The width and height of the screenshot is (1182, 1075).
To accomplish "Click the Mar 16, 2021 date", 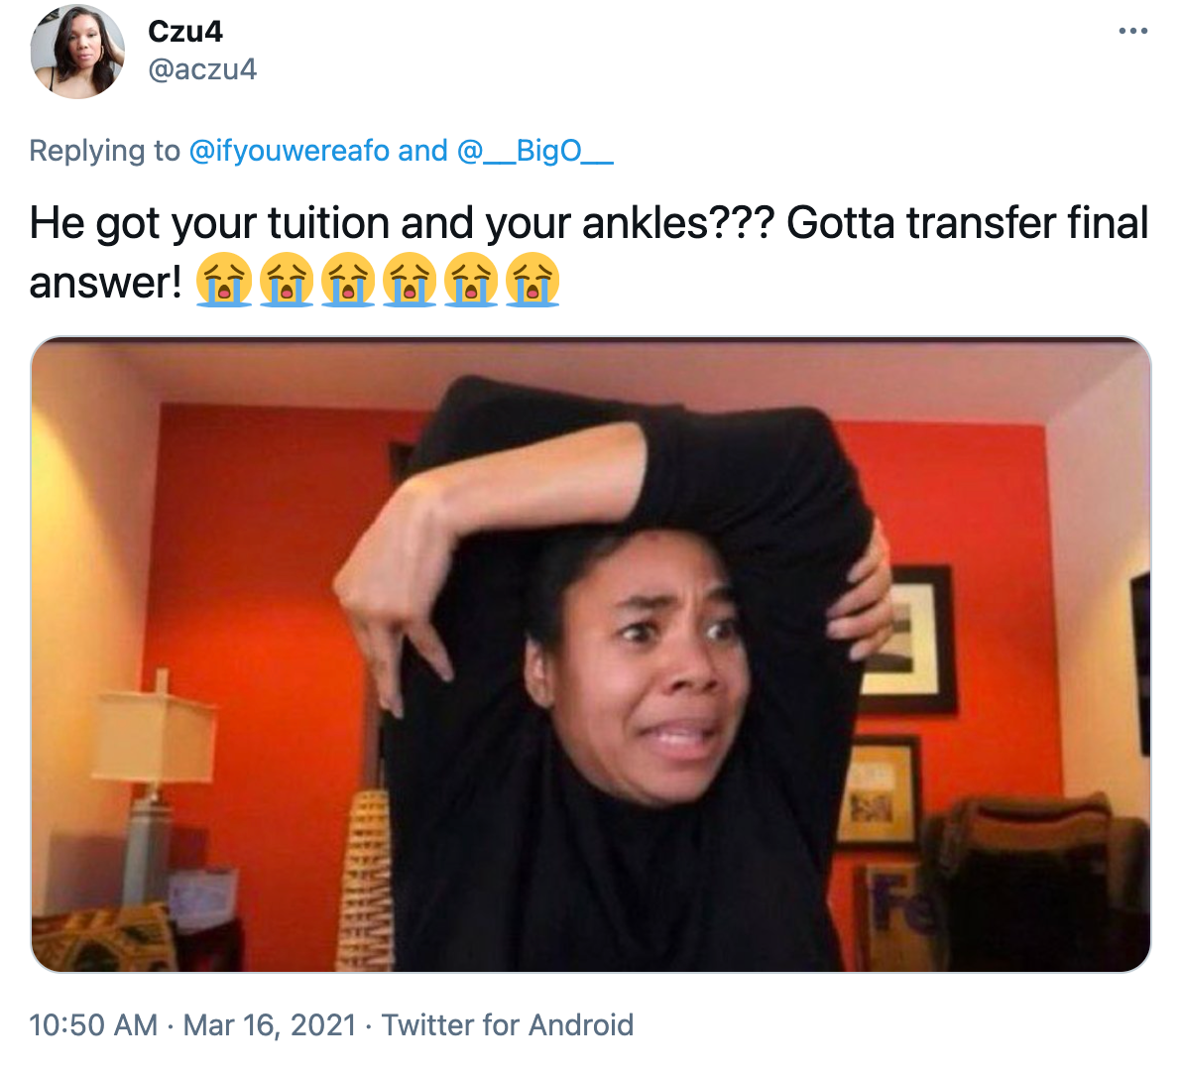I will click(270, 1025).
